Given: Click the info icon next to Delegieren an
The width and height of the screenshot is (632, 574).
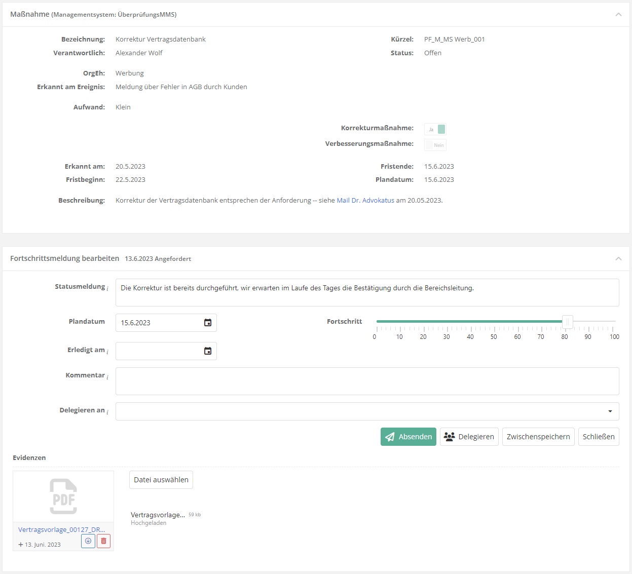Looking at the screenshot, I should coord(107,412).
